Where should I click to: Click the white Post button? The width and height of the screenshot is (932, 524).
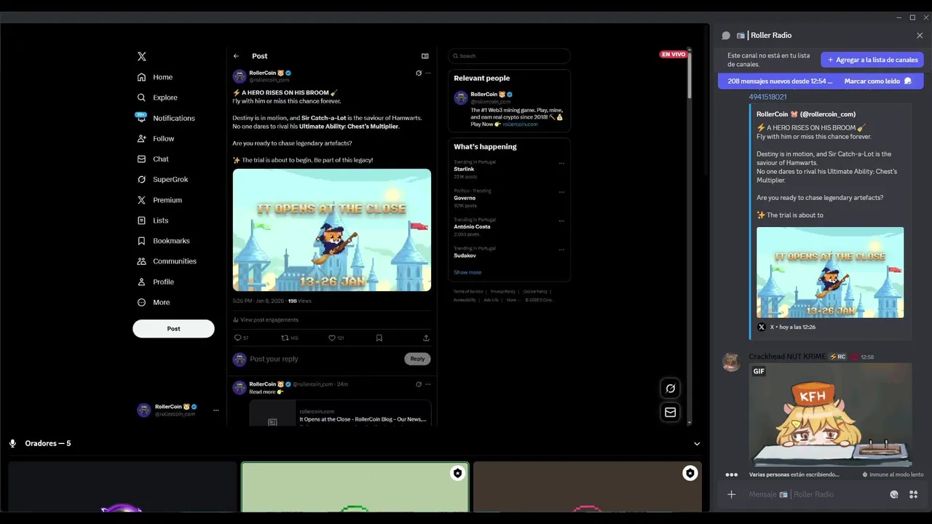(x=173, y=328)
